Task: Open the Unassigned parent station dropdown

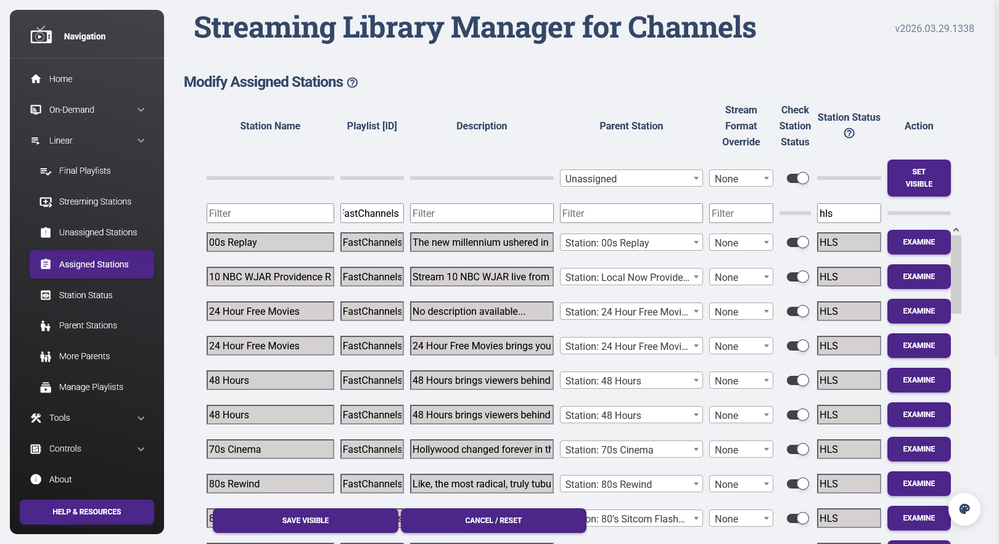Action: point(631,179)
